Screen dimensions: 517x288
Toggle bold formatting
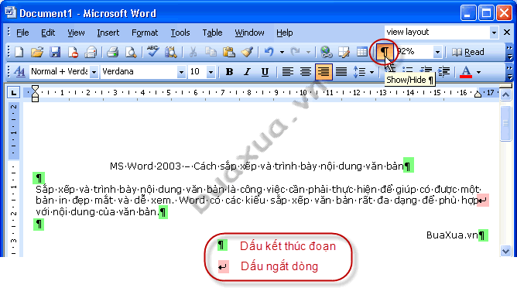click(229, 71)
